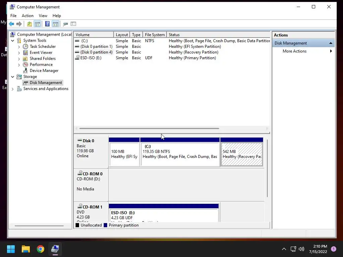Click the Task Scheduler clock icon

coord(25,46)
